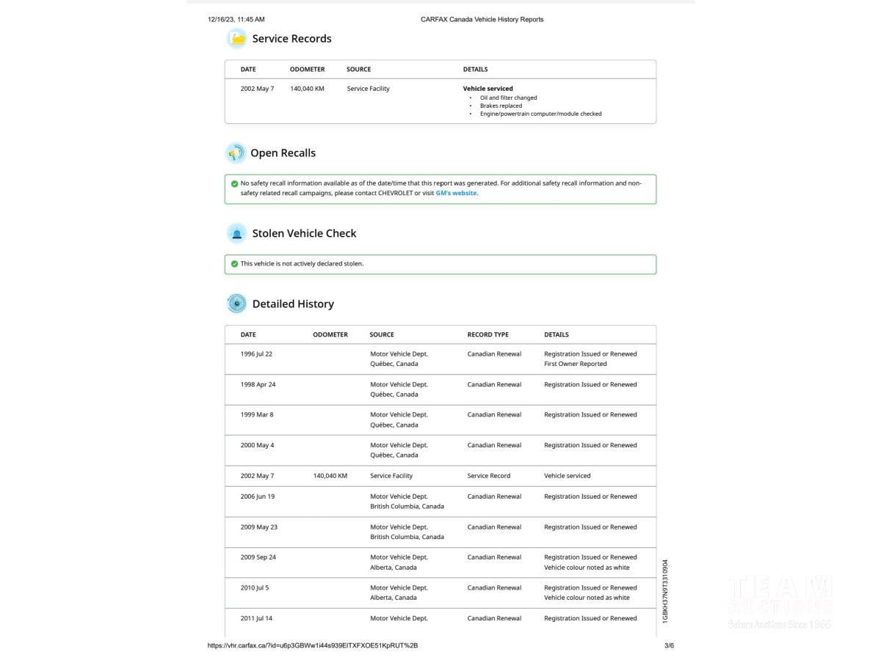Screen dimensions: 881x660
Task: Click 'Vehicle serviced' bold details heading
Action: tap(487, 89)
